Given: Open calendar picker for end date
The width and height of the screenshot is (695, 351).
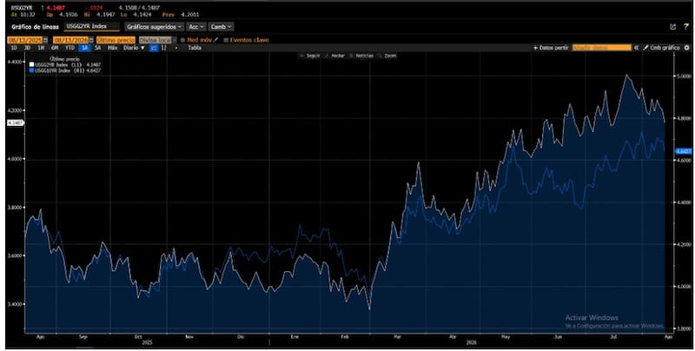Looking at the screenshot, I should point(92,40).
